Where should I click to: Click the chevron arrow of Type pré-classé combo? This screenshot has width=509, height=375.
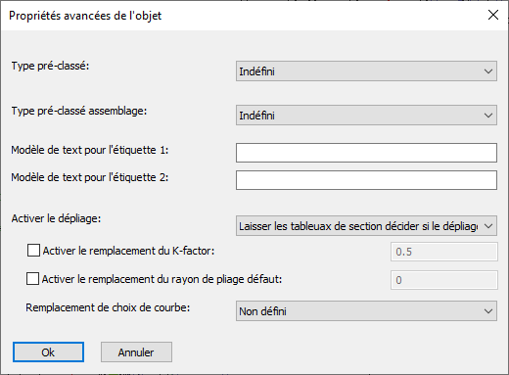(488, 71)
